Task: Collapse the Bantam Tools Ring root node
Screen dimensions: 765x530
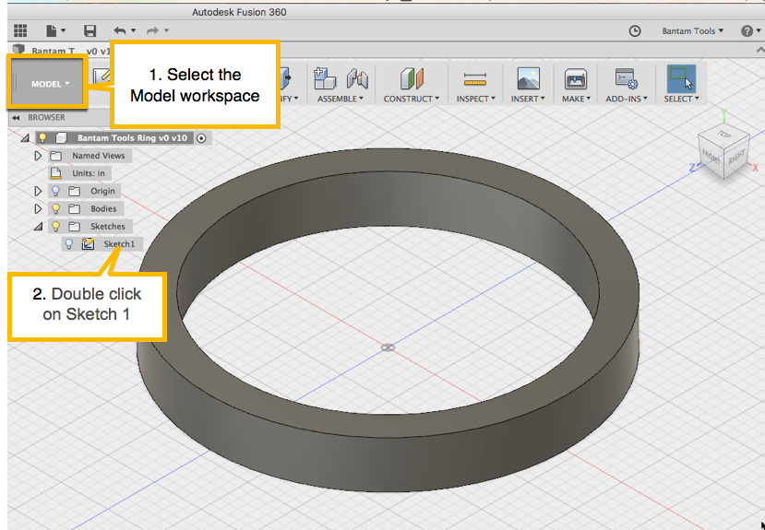Action: point(24,138)
